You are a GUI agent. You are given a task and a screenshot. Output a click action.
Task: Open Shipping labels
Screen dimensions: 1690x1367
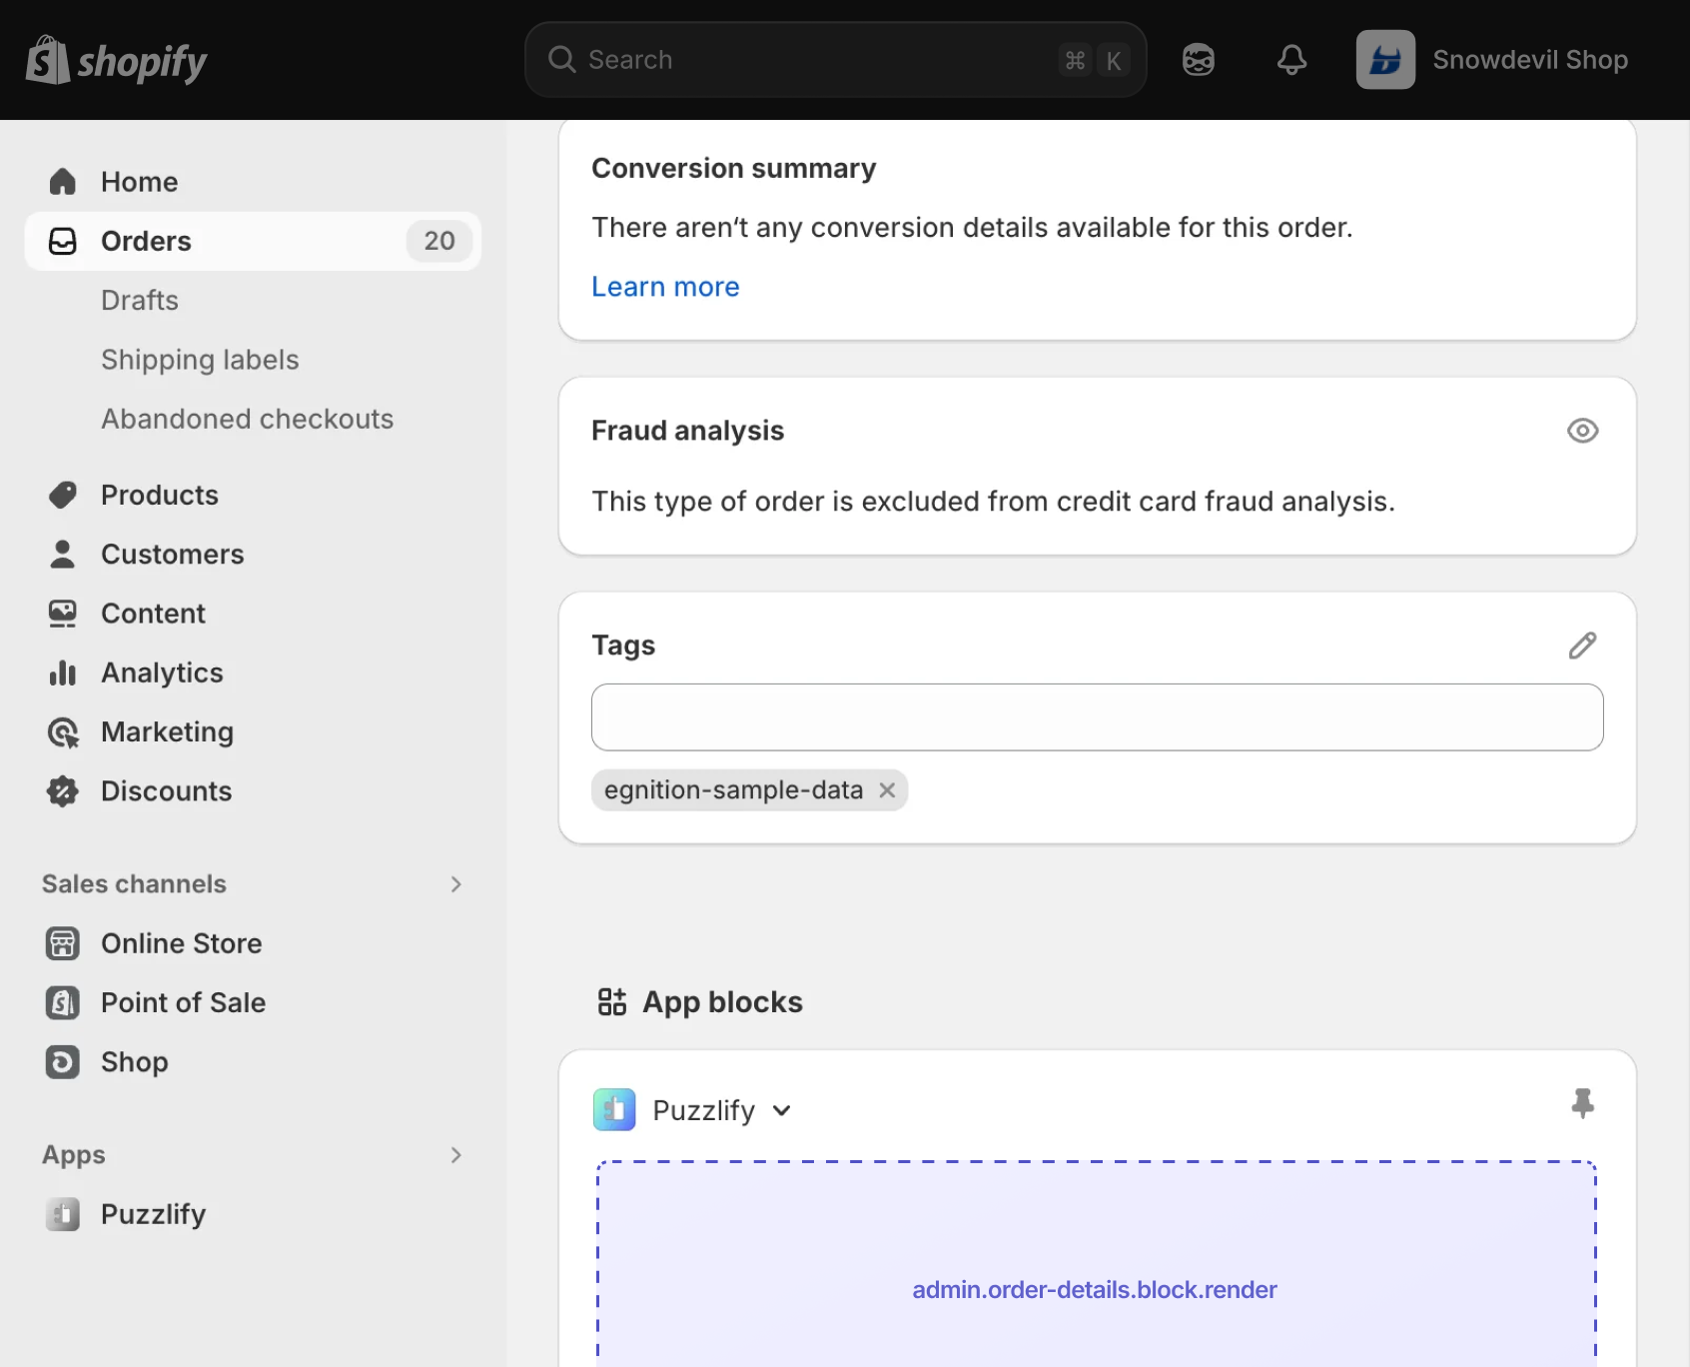pyautogui.click(x=200, y=360)
